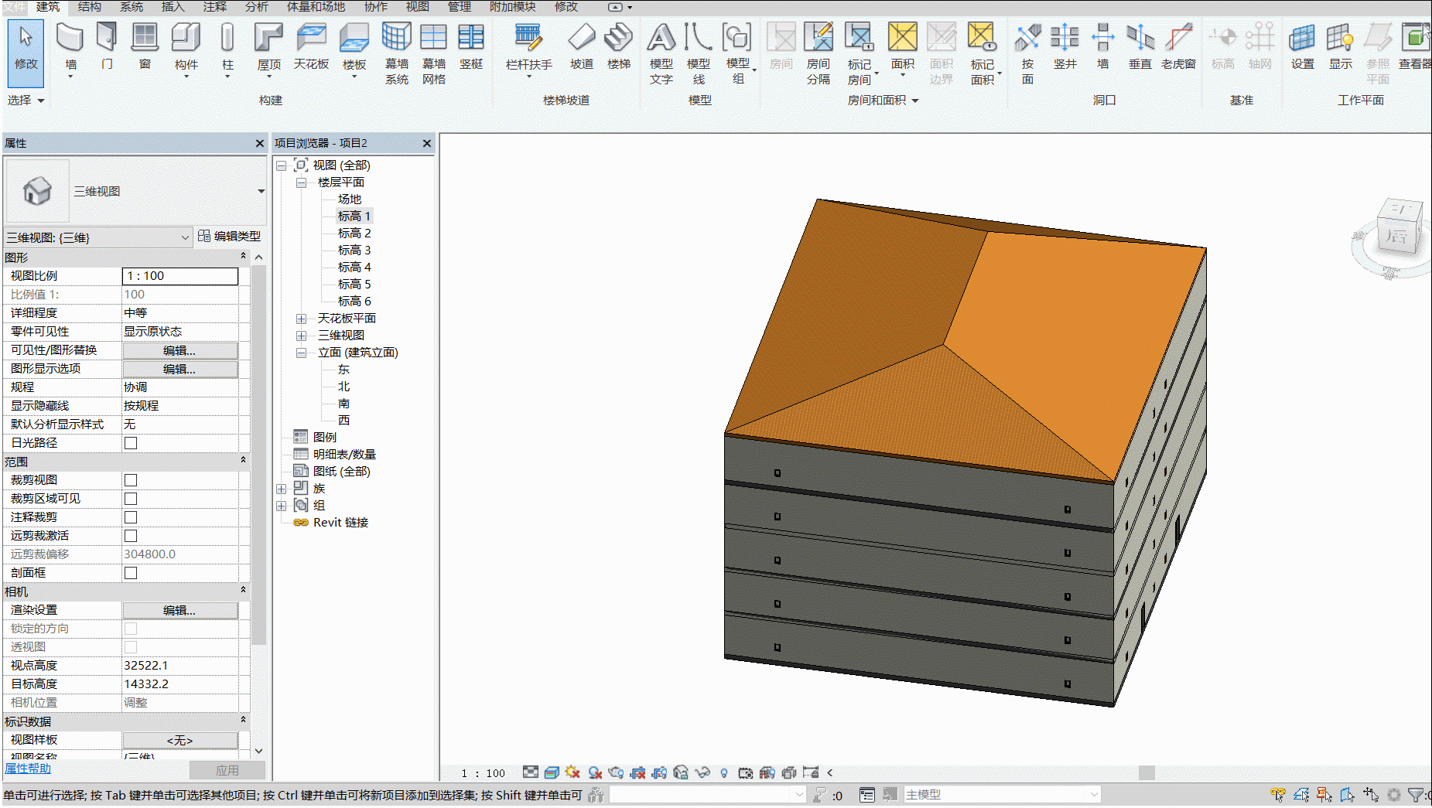
Task: Open the 结构 ribbon tab
Action: (x=90, y=7)
